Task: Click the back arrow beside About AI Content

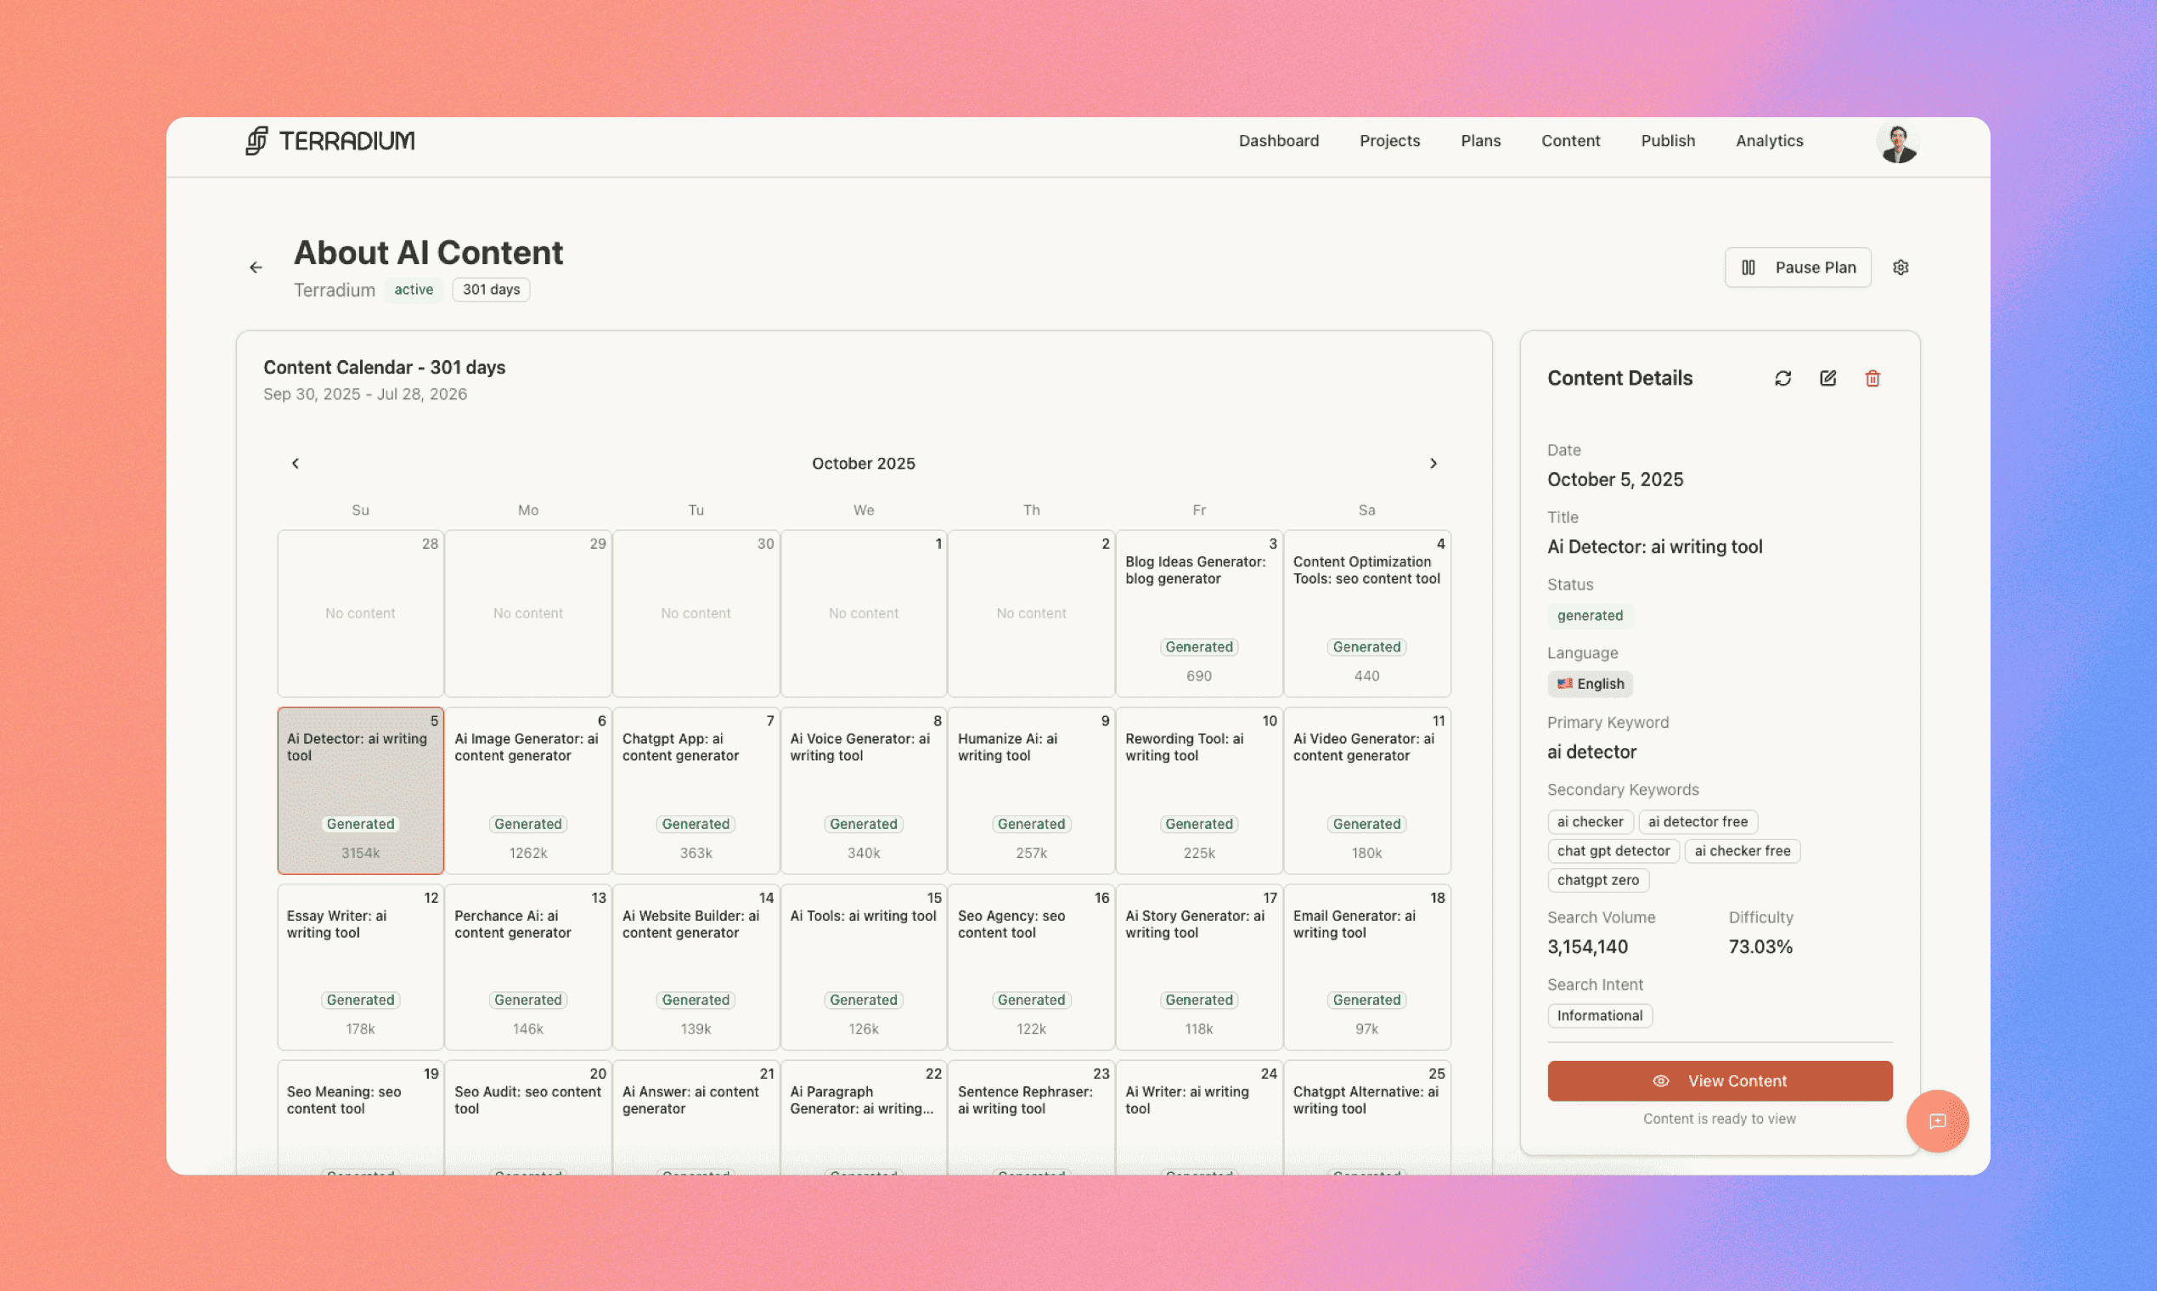Action: (x=256, y=267)
